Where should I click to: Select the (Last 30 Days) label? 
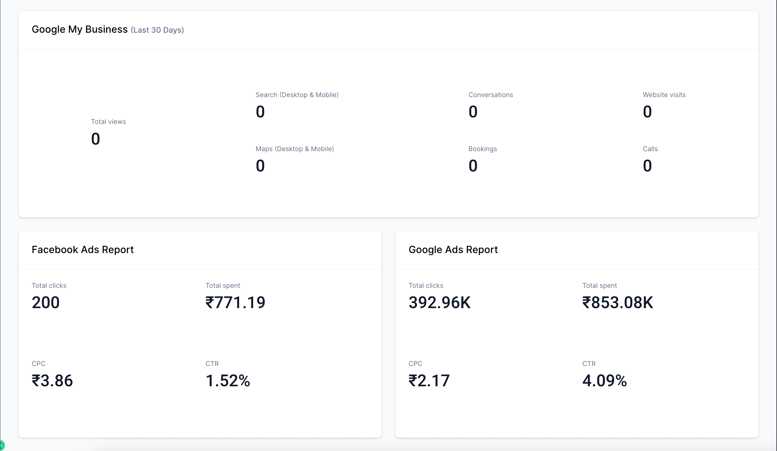(157, 30)
